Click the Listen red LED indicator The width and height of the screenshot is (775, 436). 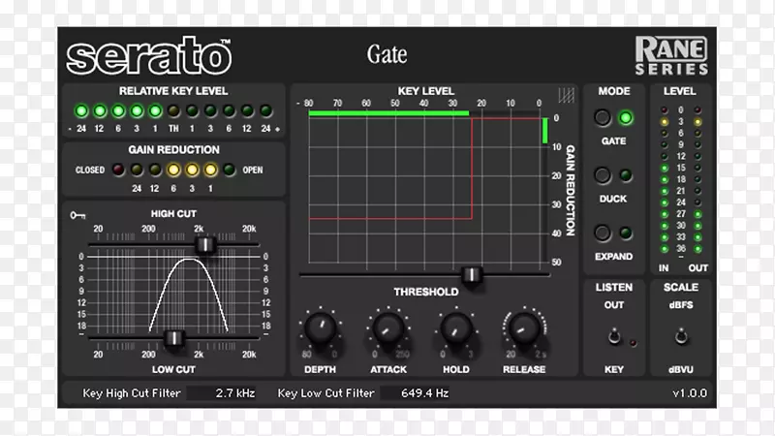click(x=634, y=343)
